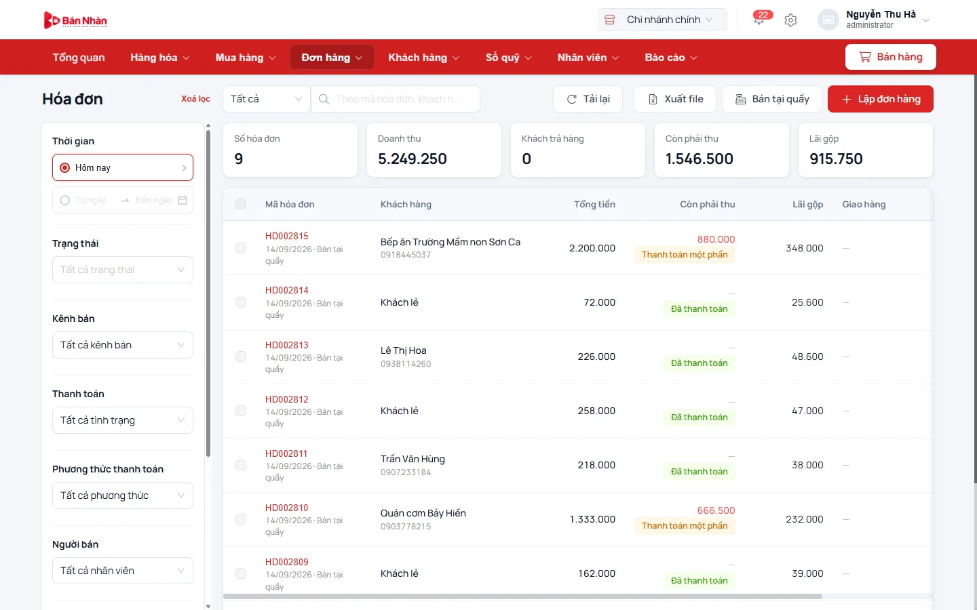Click the horizontal scrollbar under the invoice table

point(522,596)
